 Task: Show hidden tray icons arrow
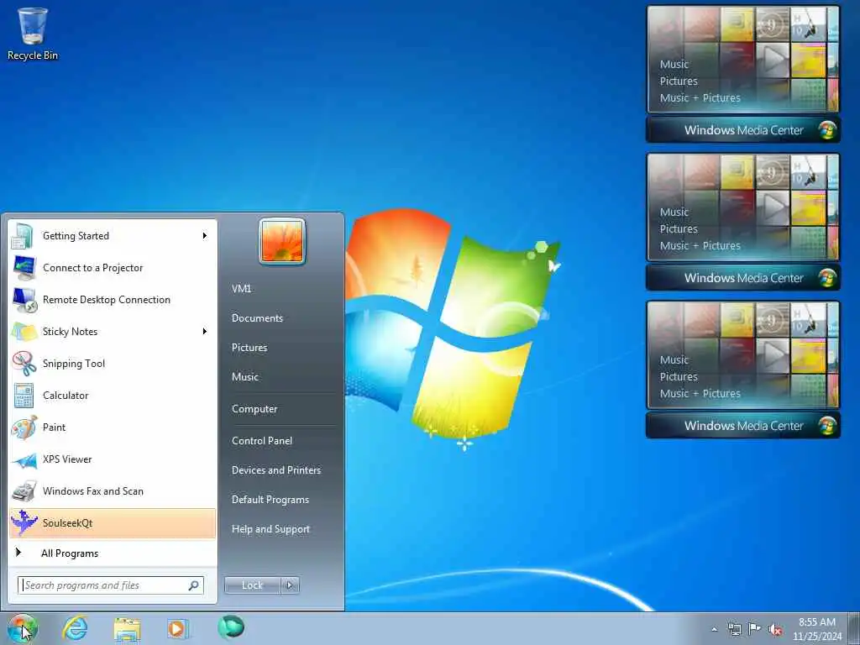(x=714, y=630)
